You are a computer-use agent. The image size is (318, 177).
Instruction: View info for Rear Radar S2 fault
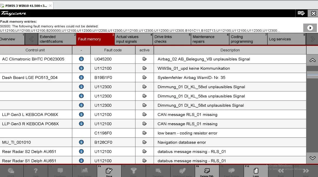click(x=81, y=151)
